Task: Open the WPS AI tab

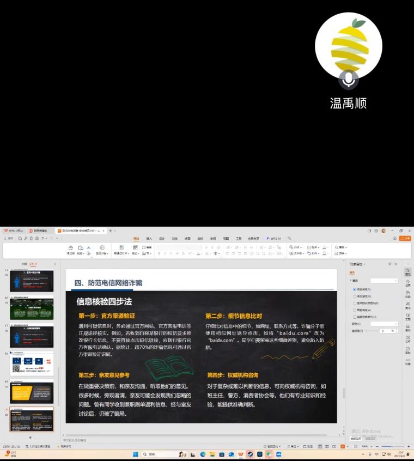Action: click(x=273, y=238)
